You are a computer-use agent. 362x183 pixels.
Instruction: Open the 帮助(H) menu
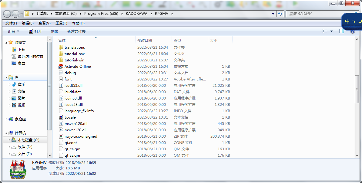point(78,23)
